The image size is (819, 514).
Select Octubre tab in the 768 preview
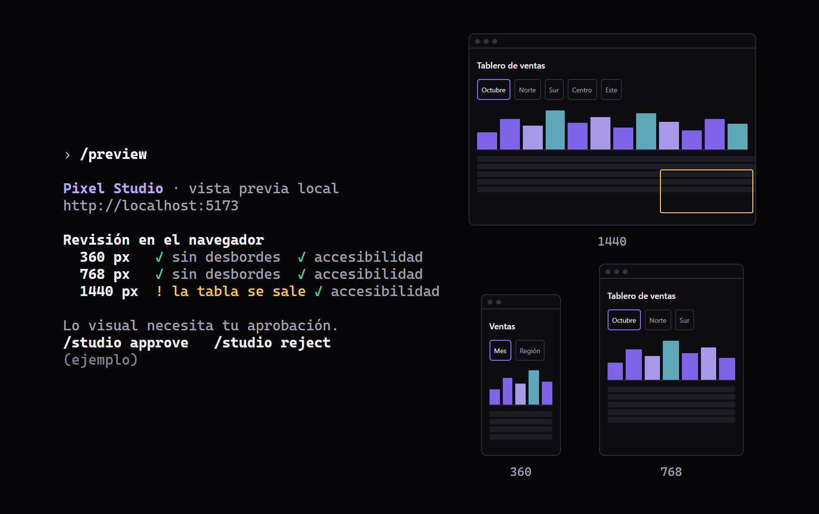[624, 320]
